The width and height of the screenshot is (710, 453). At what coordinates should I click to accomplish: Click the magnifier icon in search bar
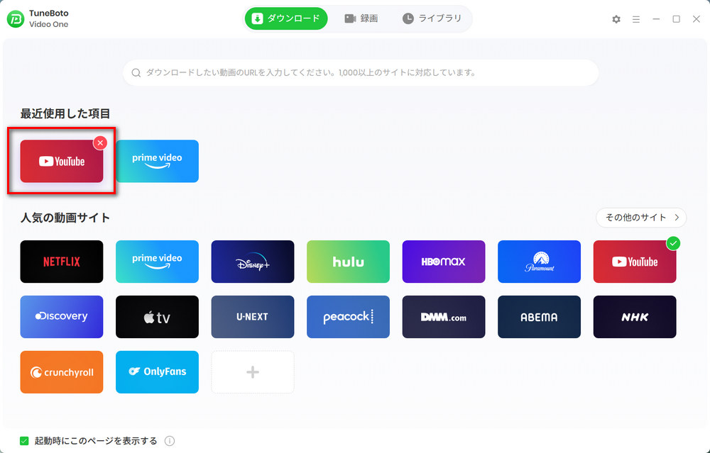pos(136,73)
